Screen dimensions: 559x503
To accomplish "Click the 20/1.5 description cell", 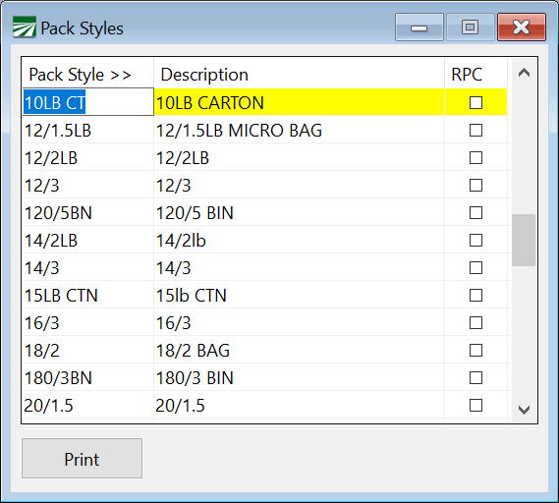I will pos(299,406).
